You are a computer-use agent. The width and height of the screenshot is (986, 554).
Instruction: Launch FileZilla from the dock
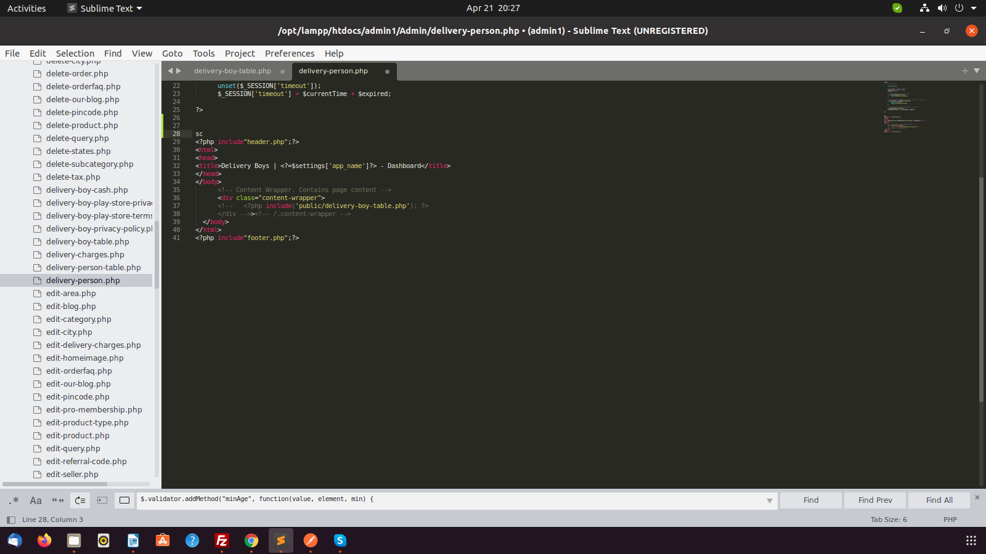pyautogui.click(x=222, y=540)
